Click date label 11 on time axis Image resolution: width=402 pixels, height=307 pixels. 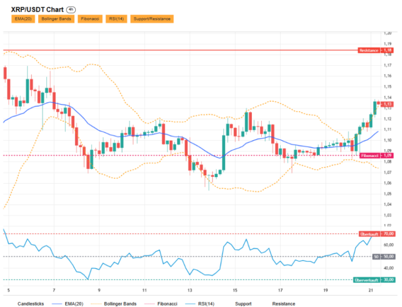point(144,290)
